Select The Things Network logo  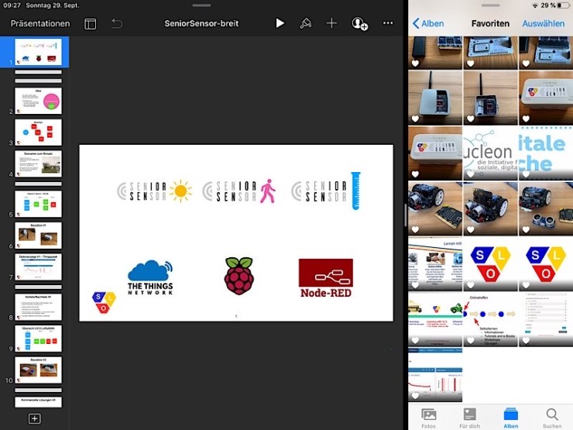pos(150,277)
